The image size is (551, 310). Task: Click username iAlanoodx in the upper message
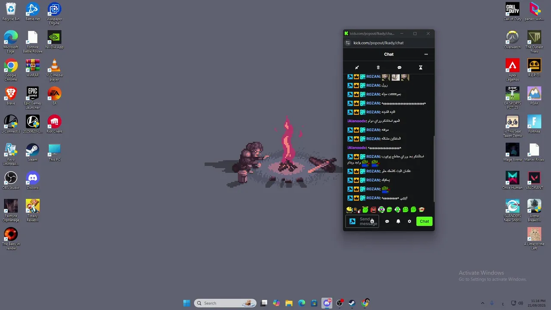(357, 121)
